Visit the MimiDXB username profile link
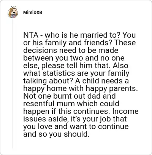The height and width of the screenshot is (155, 152). [33, 13]
